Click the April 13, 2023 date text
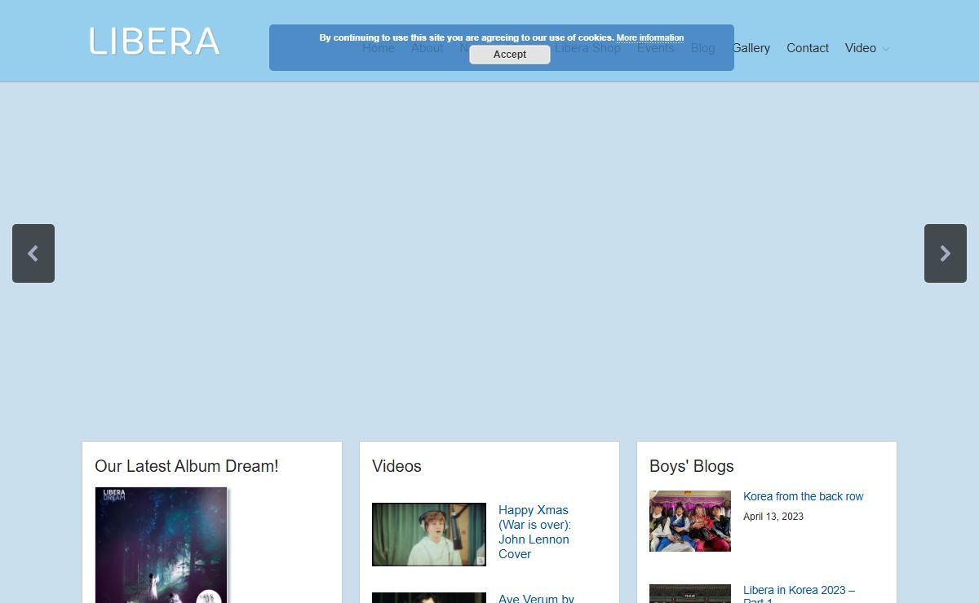This screenshot has width=979, height=603. pyautogui.click(x=773, y=517)
